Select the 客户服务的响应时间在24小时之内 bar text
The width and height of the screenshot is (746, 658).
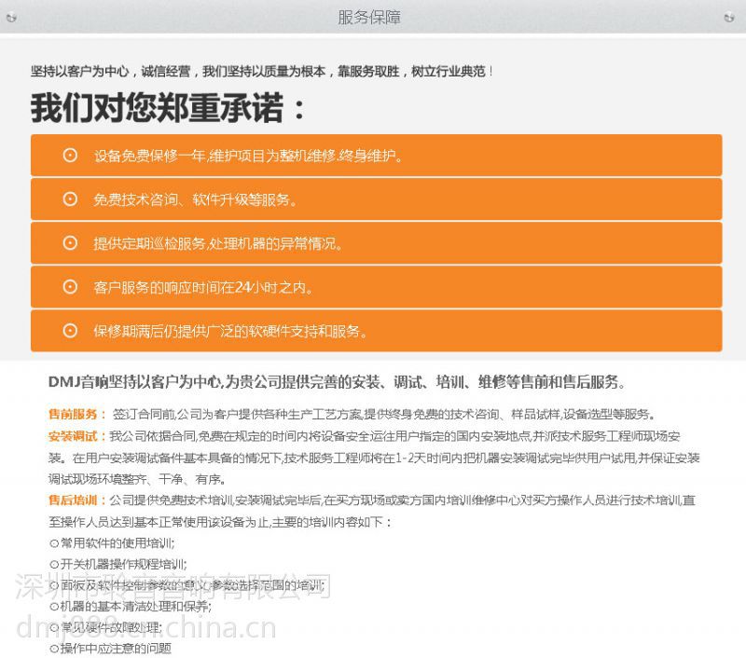tap(203, 287)
